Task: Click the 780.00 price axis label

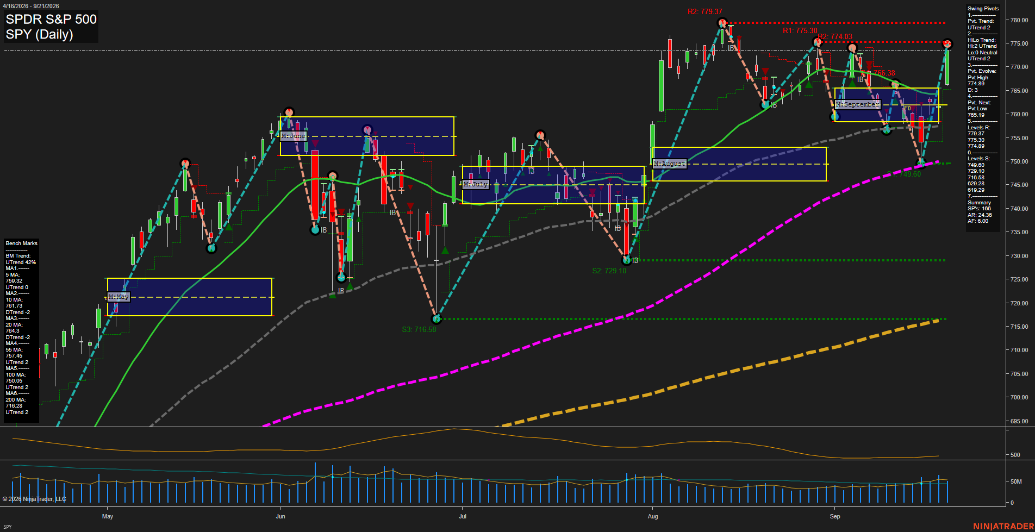Action: tap(1019, 20)
